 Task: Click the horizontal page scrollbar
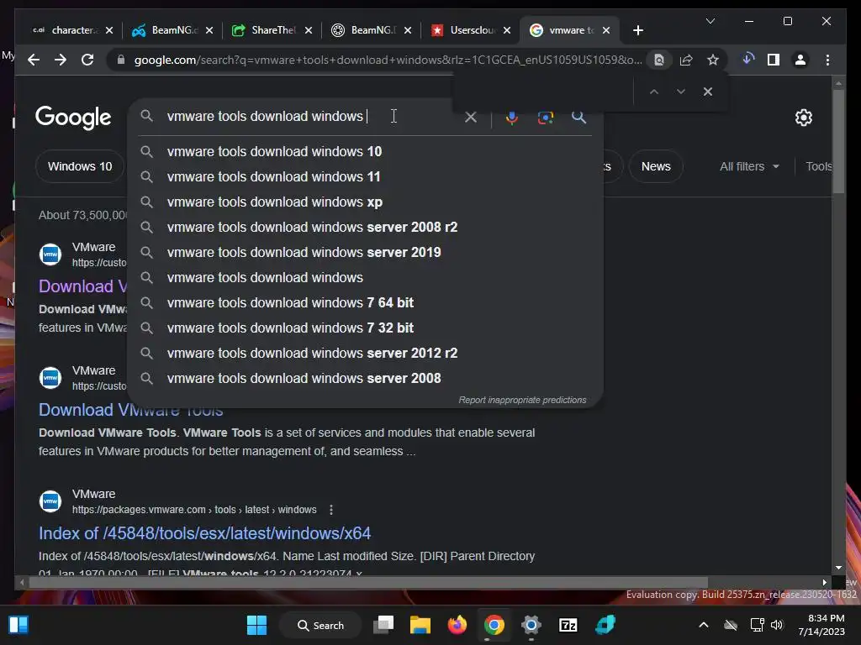pos(368,583)
